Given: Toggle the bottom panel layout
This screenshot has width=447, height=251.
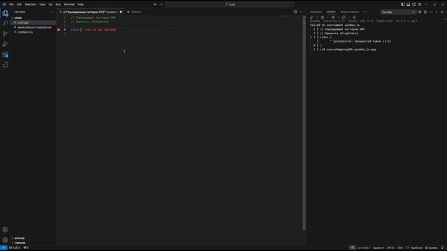Looking at the screenshot, I should 408,4.
